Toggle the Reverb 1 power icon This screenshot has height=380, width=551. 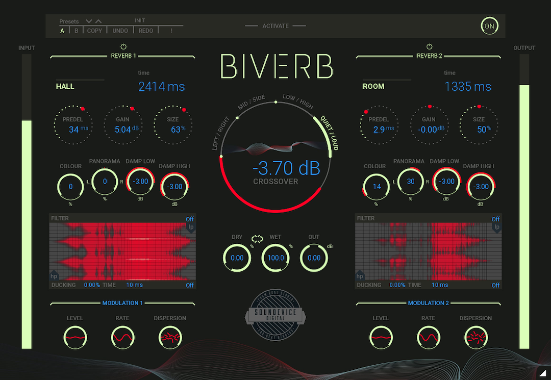pyautogui.click(x=123, y=46)
